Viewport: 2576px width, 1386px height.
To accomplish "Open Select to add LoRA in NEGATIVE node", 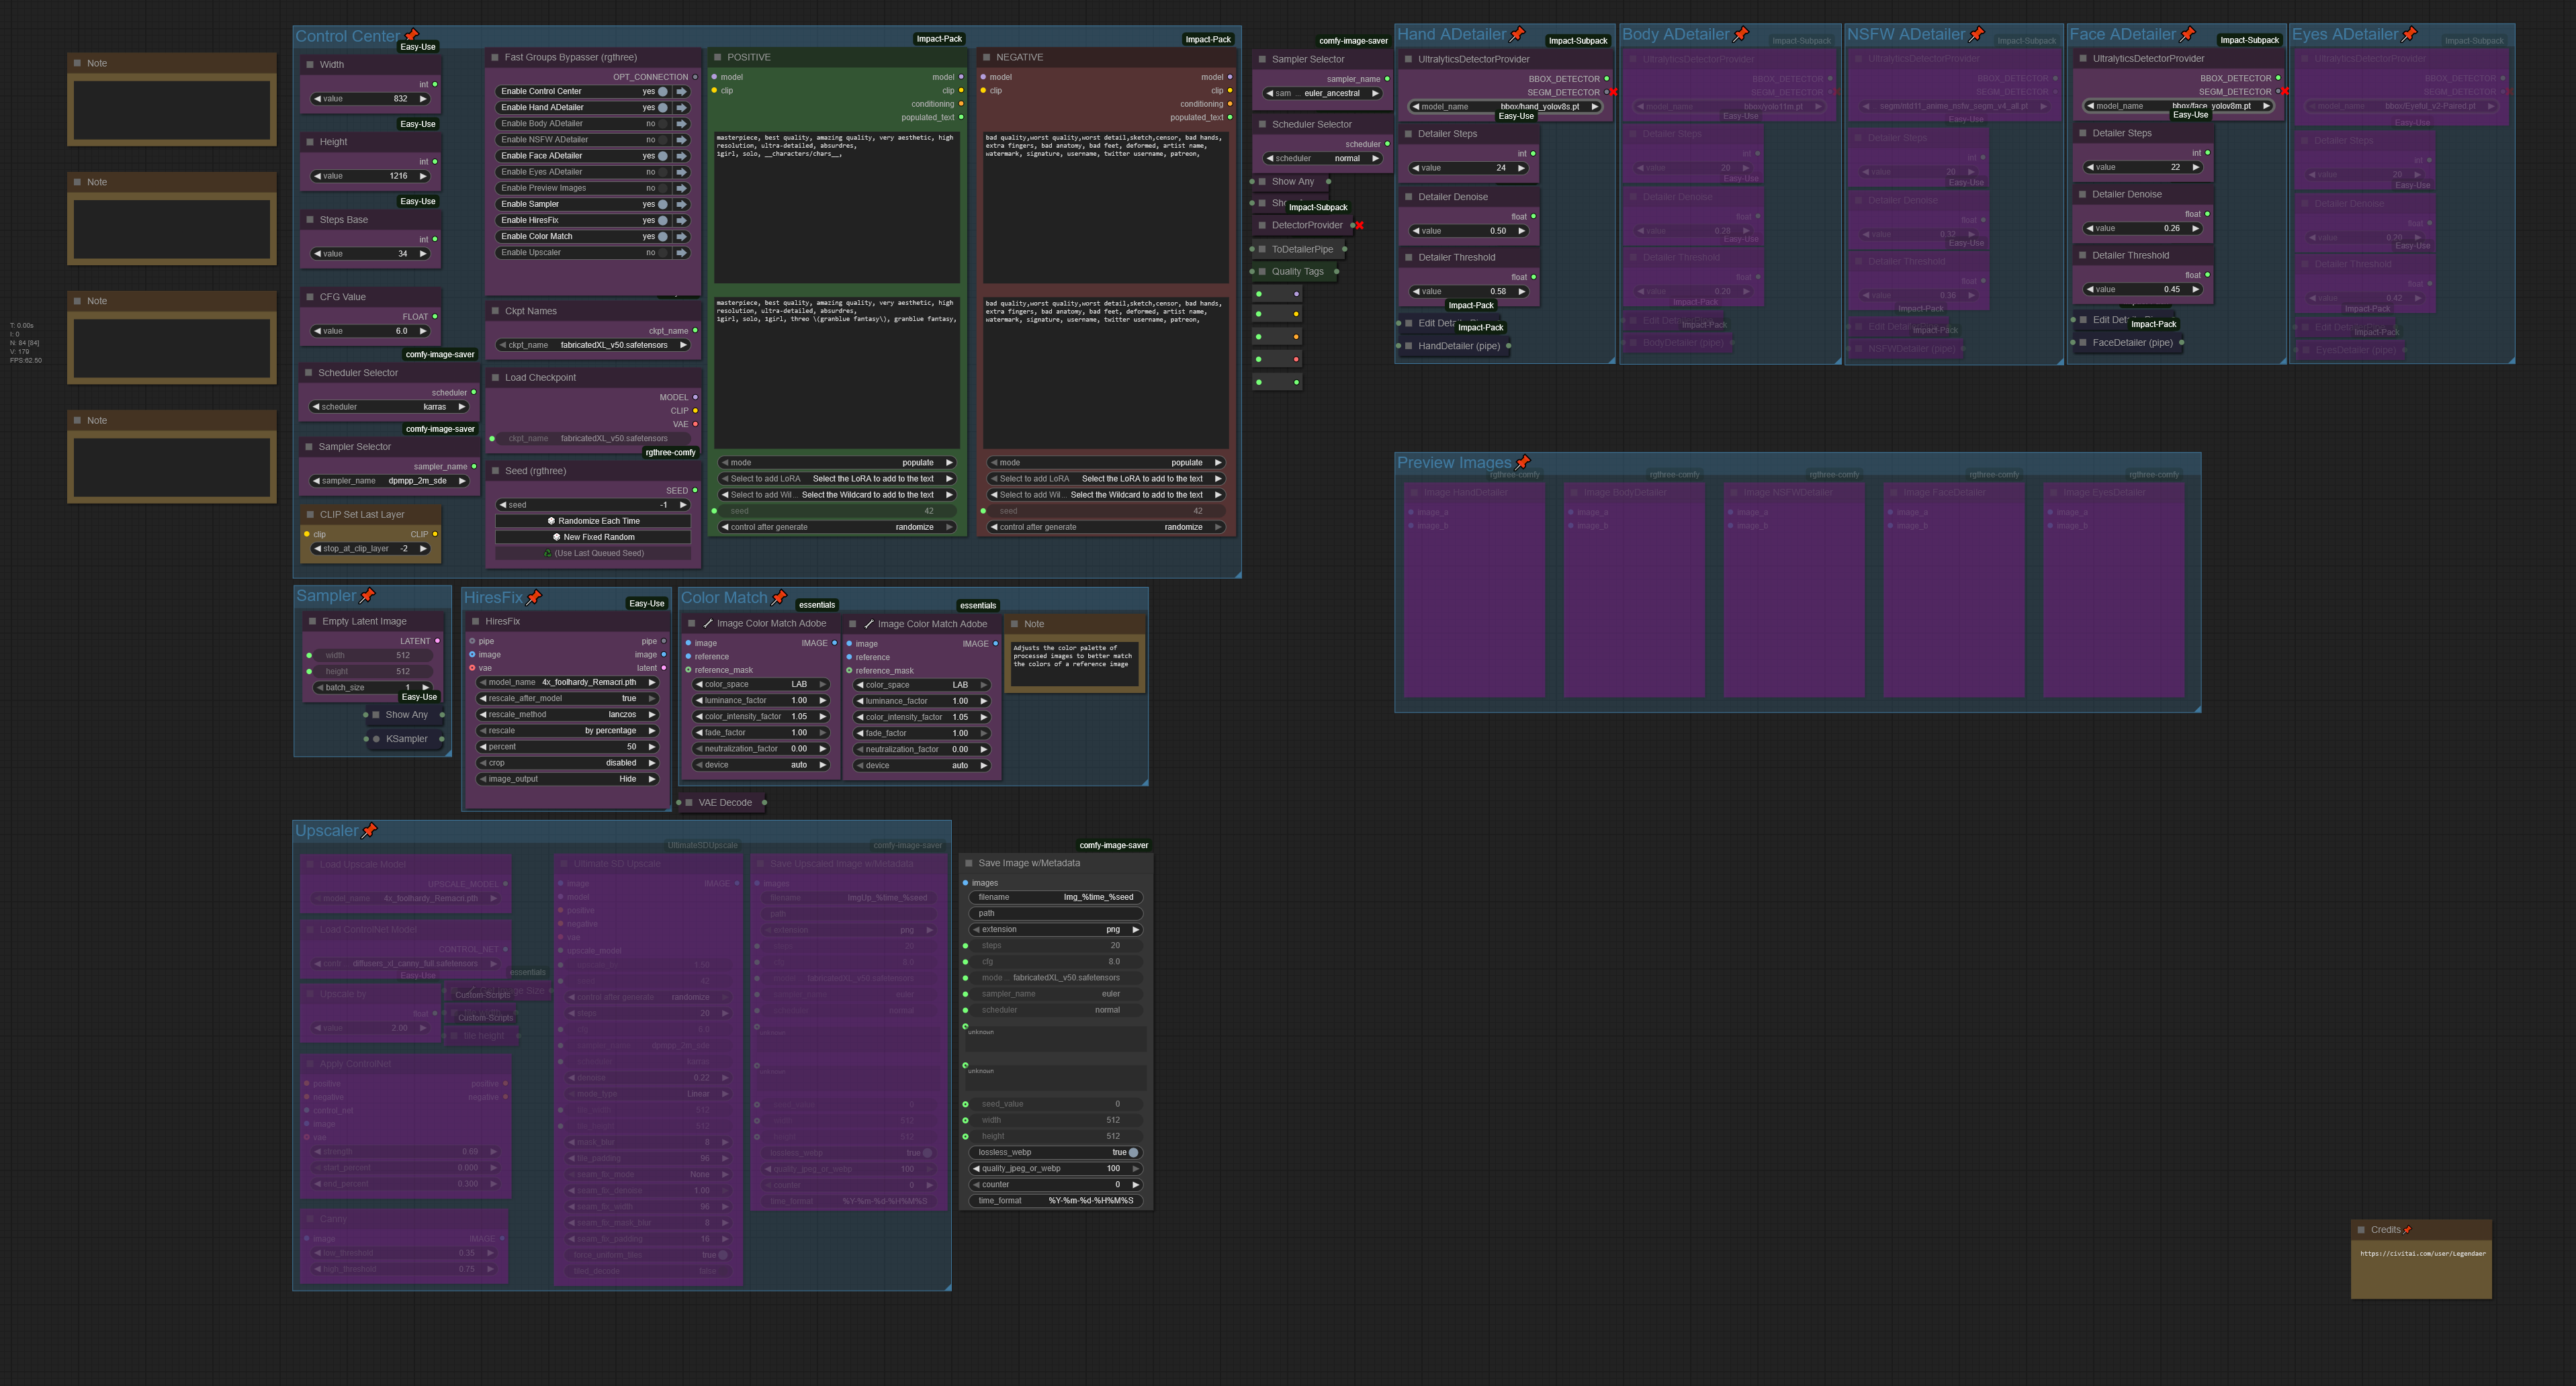I will coord(1106,479).
